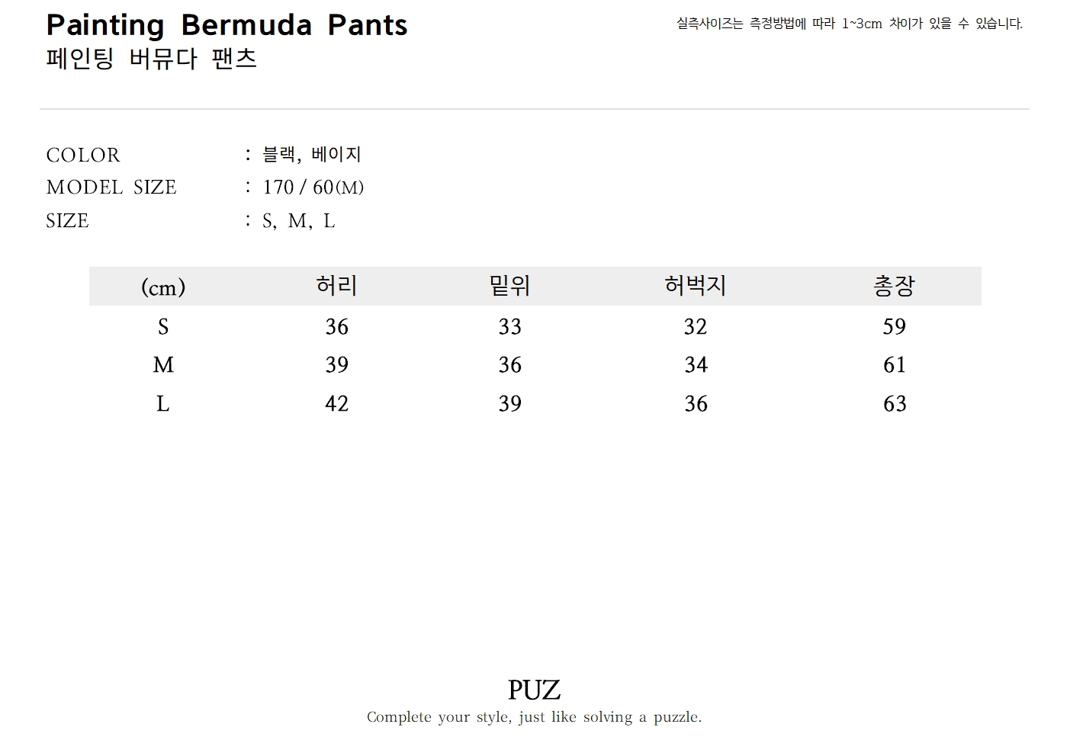This screenshot has width=1070, height=756.
Task: Click the Complete your style slogan text
Action: click(x=534, y=717)
